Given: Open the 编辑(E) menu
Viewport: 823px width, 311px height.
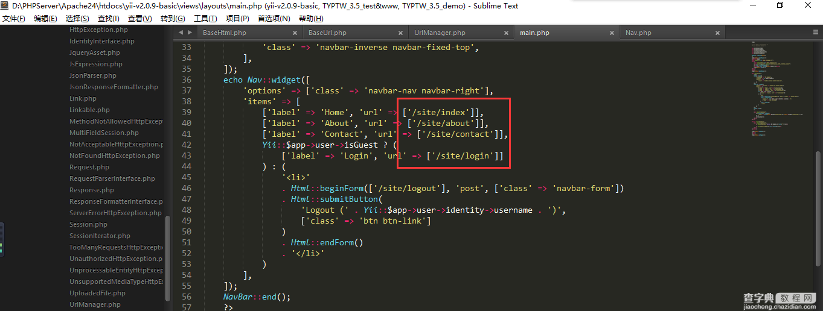Looking at the screenshot, I should point(45,18).
